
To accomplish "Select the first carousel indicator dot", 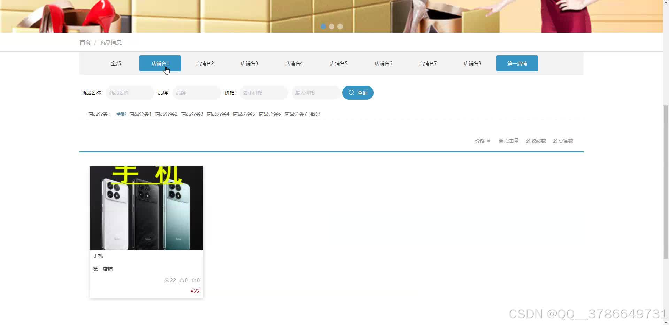I will (323, 26).
